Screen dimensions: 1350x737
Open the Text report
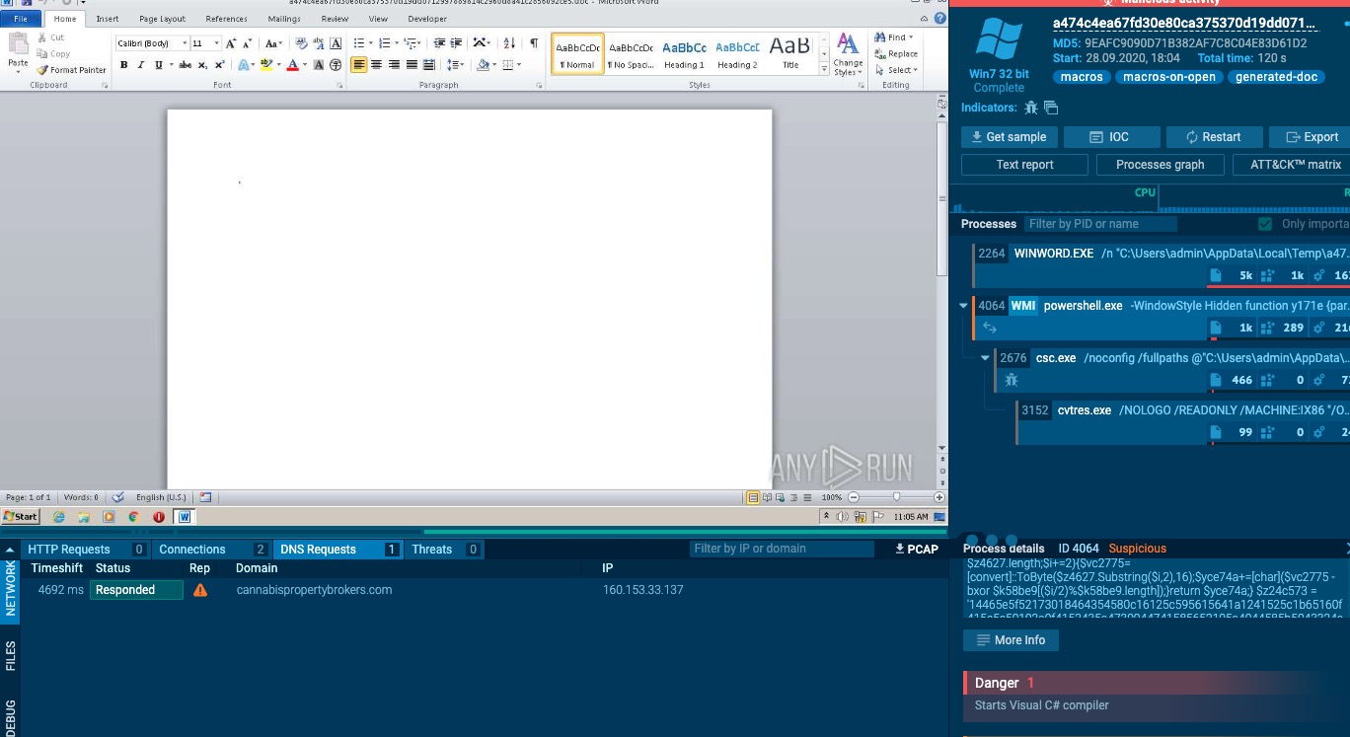pyautogui.click(x=1024, y=165)
